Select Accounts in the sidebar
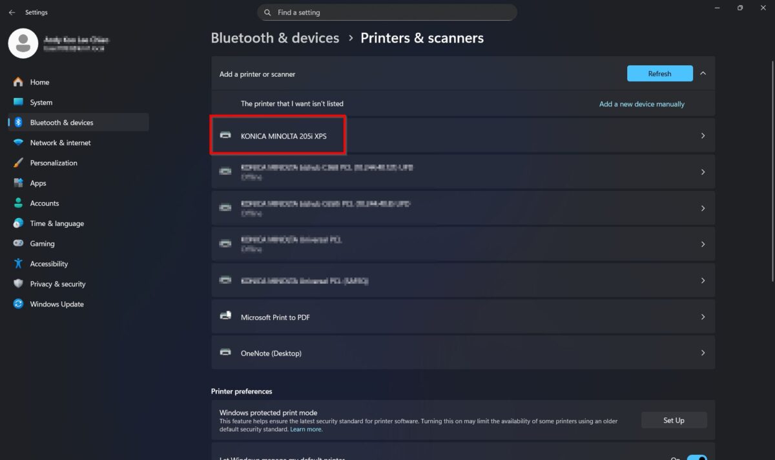Viewport: 775px width, 460px height. point(45,203)
